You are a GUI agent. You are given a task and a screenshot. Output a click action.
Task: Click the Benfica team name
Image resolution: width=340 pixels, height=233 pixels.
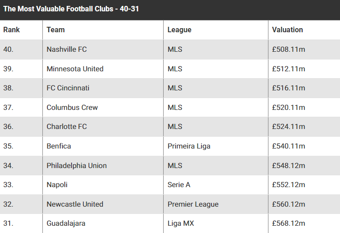[59, 146]
